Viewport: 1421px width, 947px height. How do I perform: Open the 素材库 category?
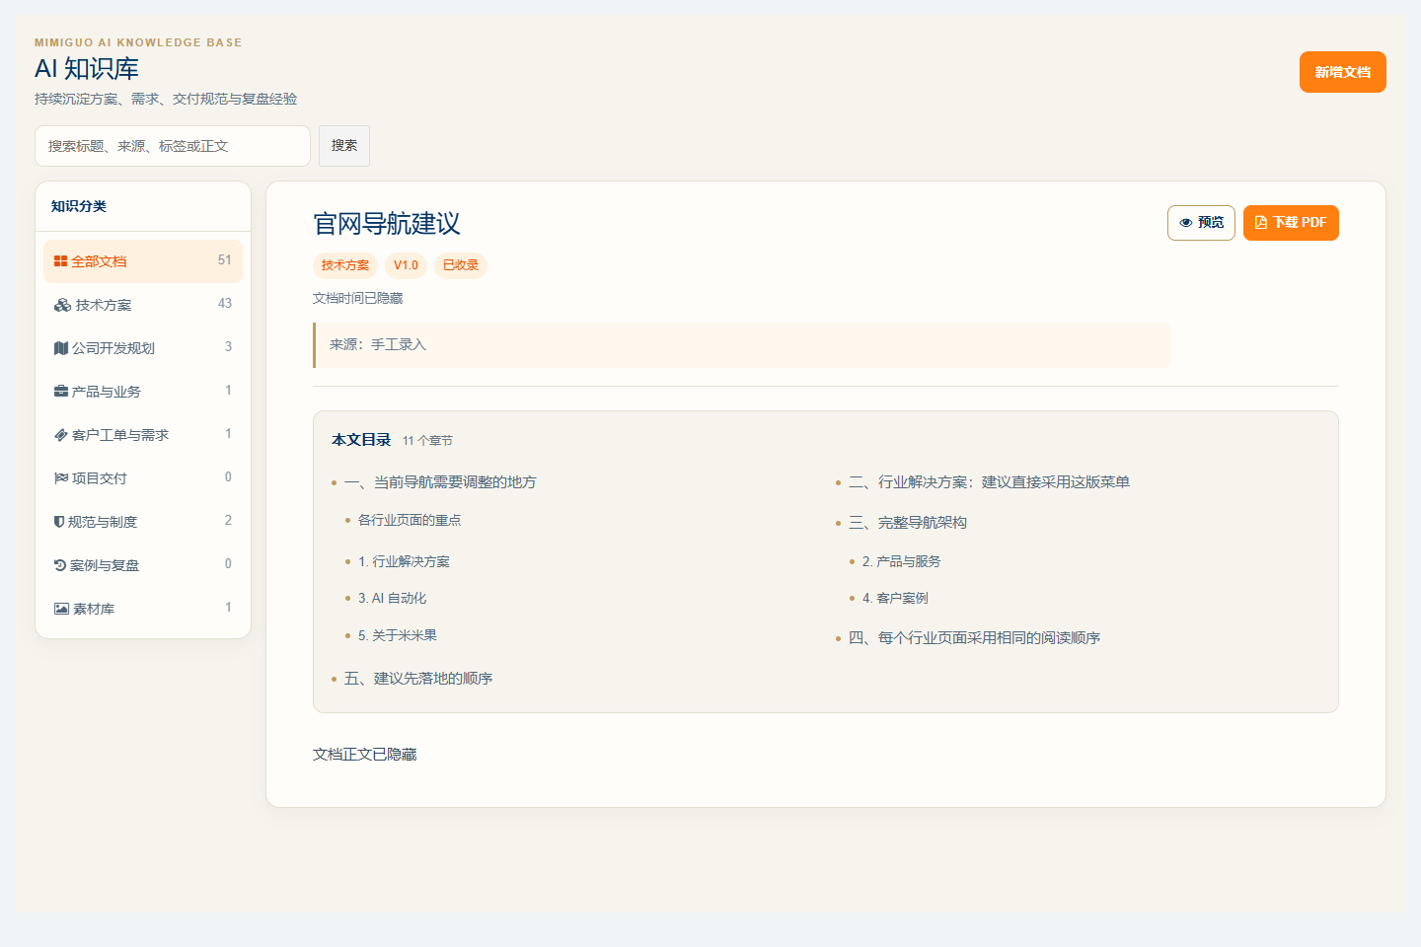[x=143, y=609]
